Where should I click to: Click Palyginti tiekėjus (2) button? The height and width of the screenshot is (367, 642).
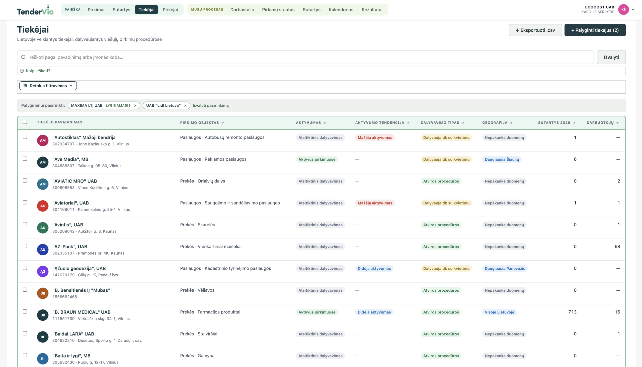pos(595,30)
